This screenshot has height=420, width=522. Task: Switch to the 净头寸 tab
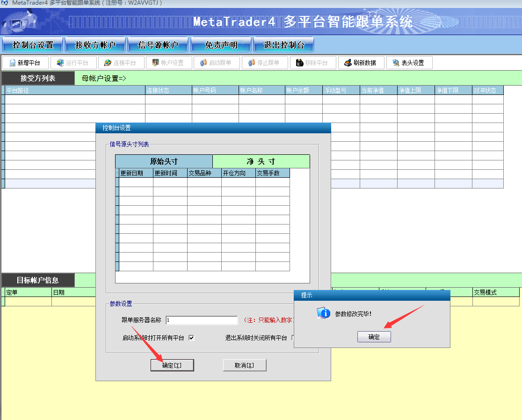pos(261,161)
